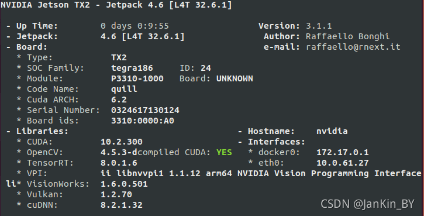Click the SOC Family tegra186 value
The width and height of the screenshot is (424, 216).
coord(132,68)
